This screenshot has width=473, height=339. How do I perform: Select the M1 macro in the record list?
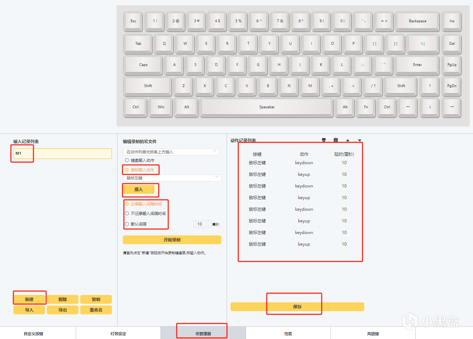point(63,153)
